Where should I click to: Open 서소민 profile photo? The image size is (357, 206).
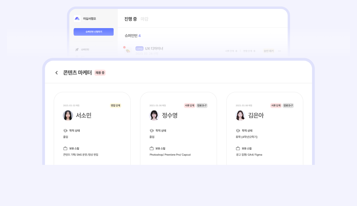(68, 115)
